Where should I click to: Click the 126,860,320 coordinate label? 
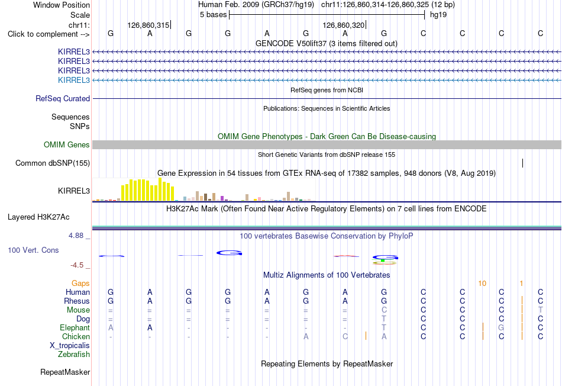click(x=344, y=25)
